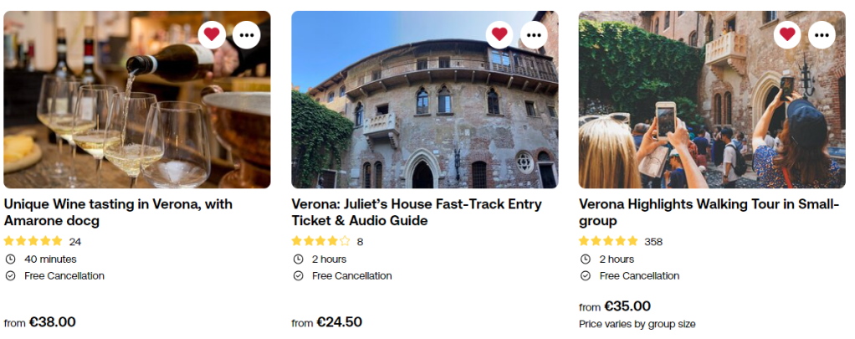Toggle heart on Juliet's House ticket card
The width and height of the screenshot is (855, 339).
pyautogui.click(x=499, y=34)
